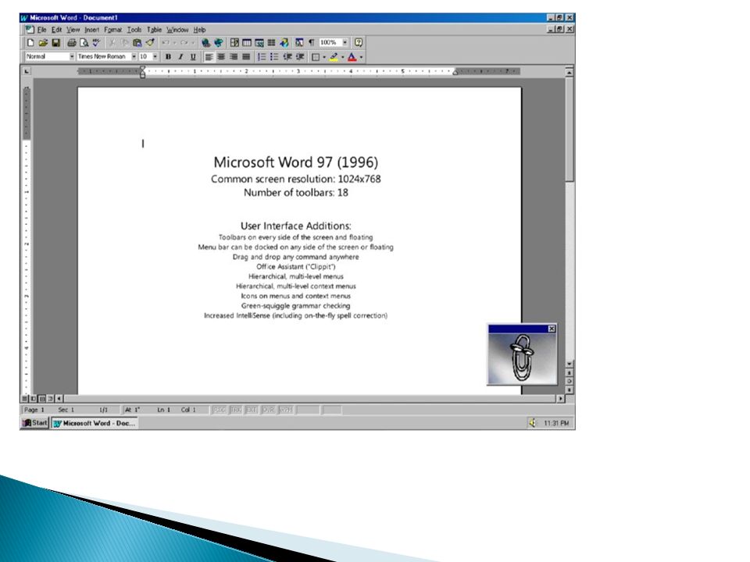The image size is (750, 562).
Task: Open the Office Assistant help icon
Action: [x=359, y=42]
